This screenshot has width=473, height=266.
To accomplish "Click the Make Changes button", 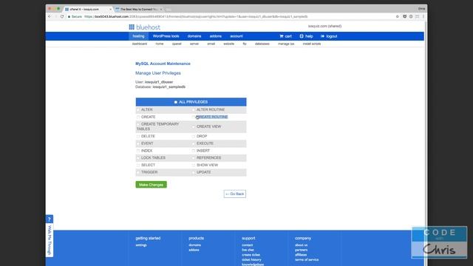I will pos(151,185).
